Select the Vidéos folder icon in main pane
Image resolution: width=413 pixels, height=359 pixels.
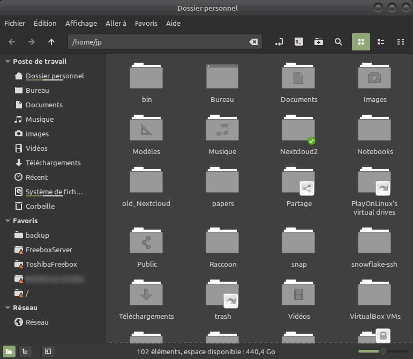[298, 292]
